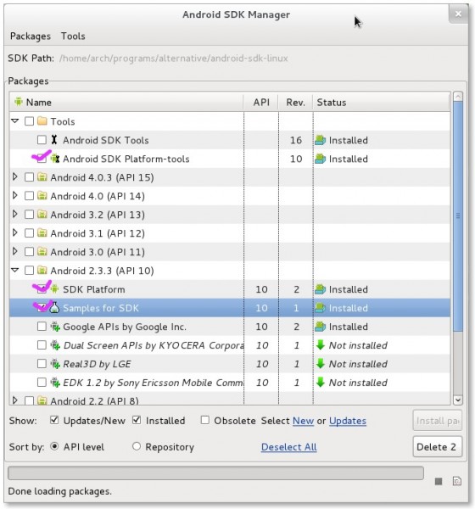Click the green download arrow for EDK 1.2
475x509 pixels.
(x=321, y=382)
